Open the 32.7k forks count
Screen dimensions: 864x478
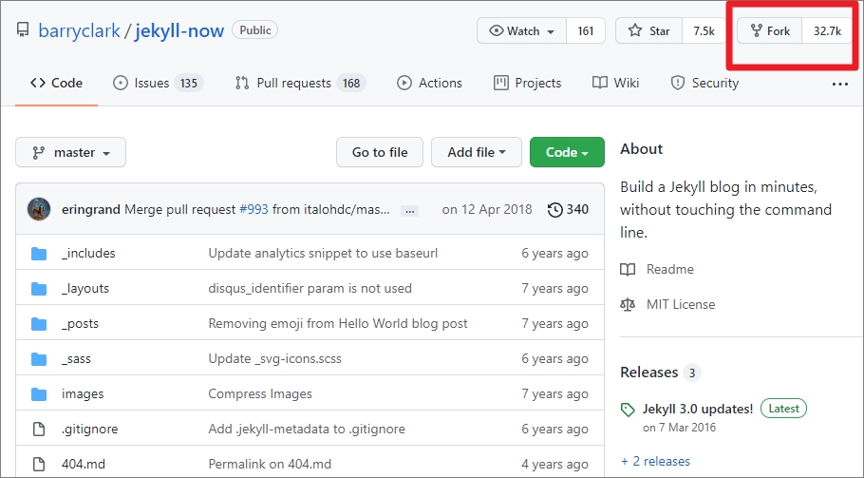pyautogui.click(x=827, y=30)
